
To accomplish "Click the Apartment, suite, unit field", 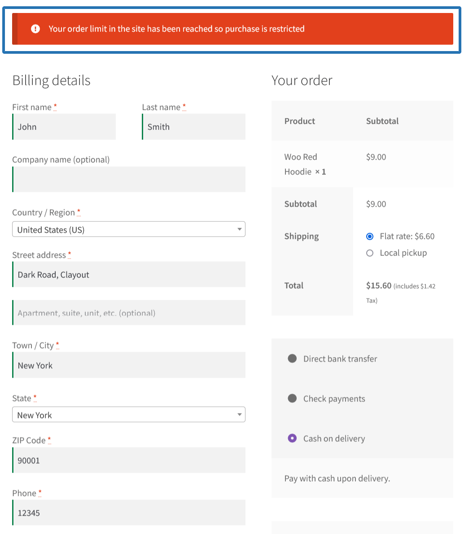I will 129,312.
